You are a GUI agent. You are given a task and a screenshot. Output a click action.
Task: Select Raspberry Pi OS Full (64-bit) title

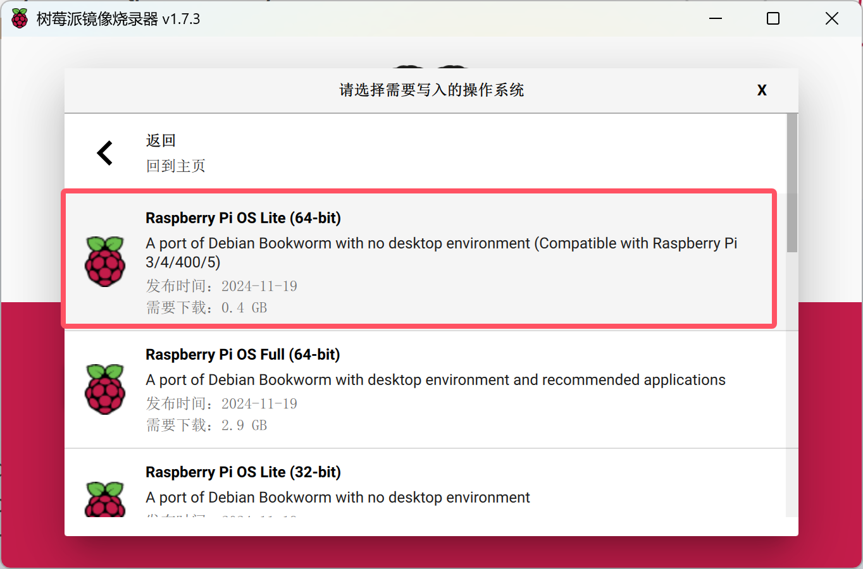point(243,355)
